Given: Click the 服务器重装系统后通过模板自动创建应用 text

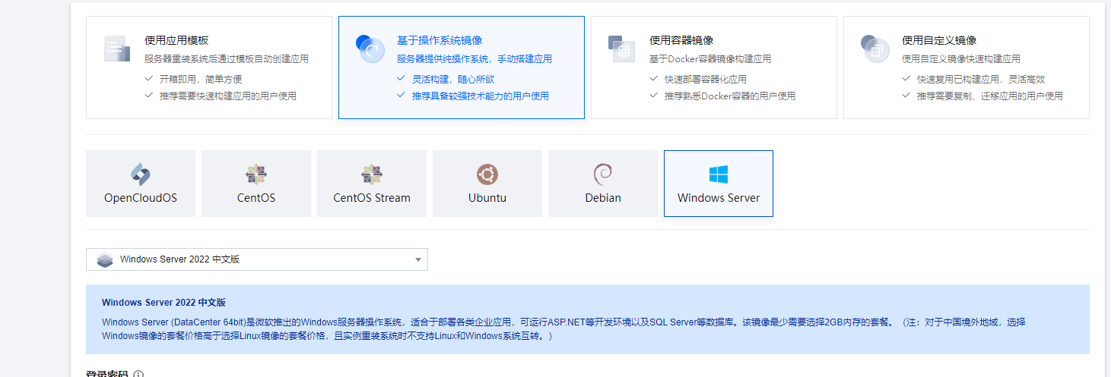Looking at the screenshot, I should (x=227, y=58).
